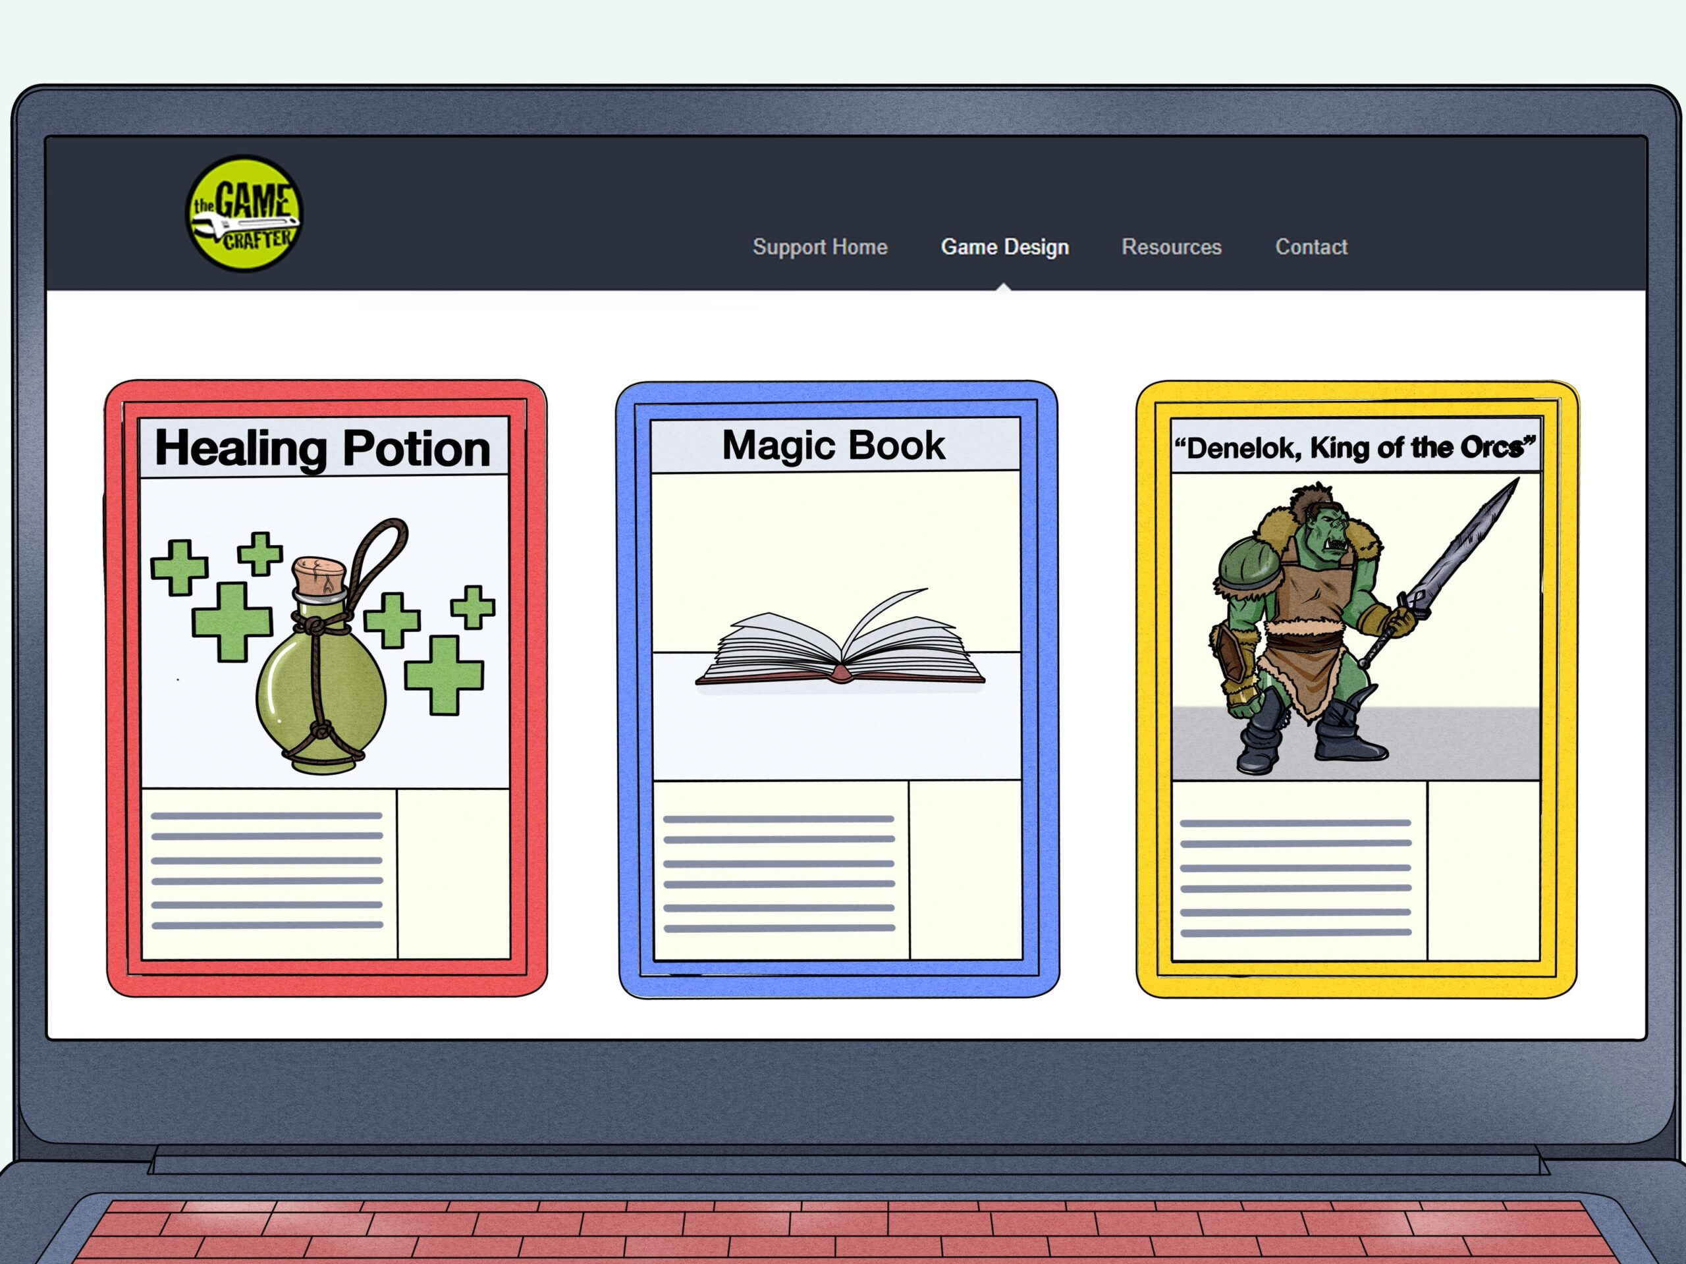Image resolution: width=1686 pixels, height=1264 pixels.
Task: Click the Denelok King of the Orcs title
Action: (1355, 447)
